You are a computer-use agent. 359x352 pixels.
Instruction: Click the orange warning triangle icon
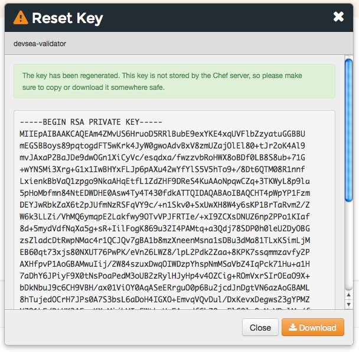pyautogui.click(x=21, y=17)
